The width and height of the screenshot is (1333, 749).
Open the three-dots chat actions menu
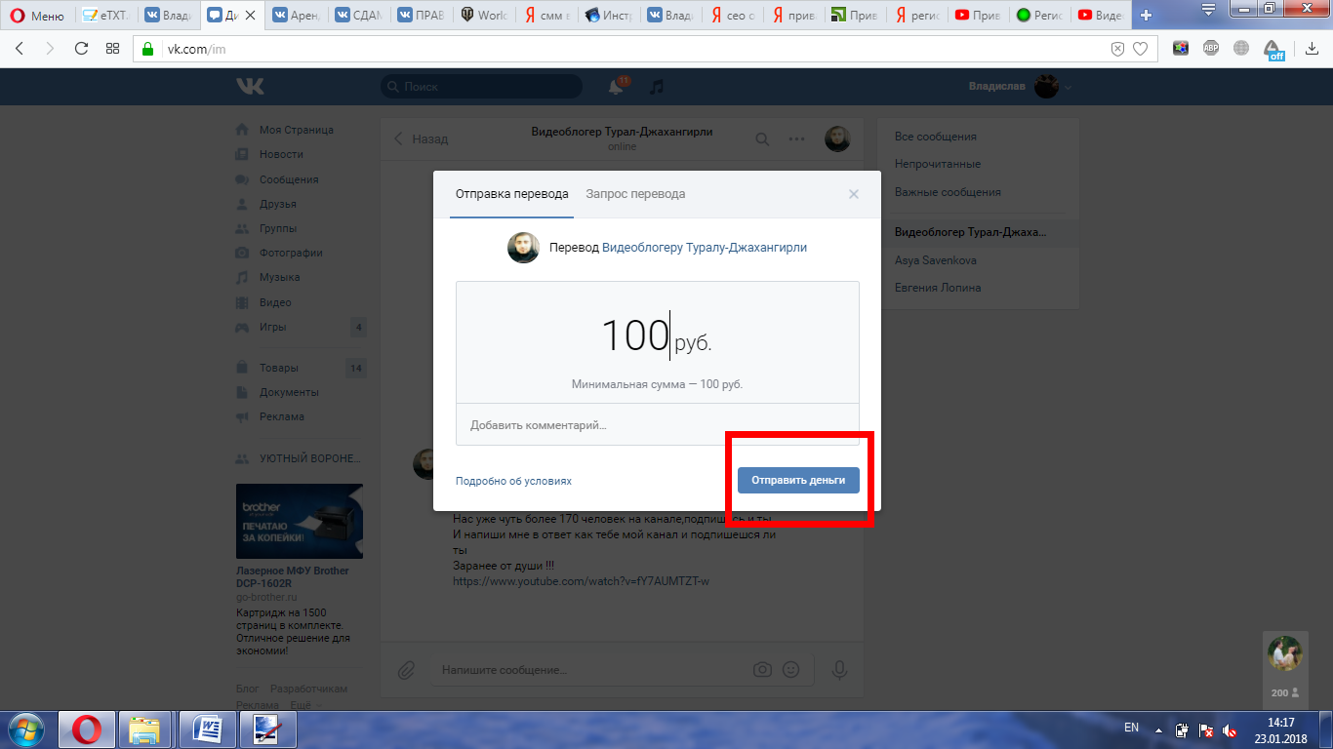(x=797, y=139)
